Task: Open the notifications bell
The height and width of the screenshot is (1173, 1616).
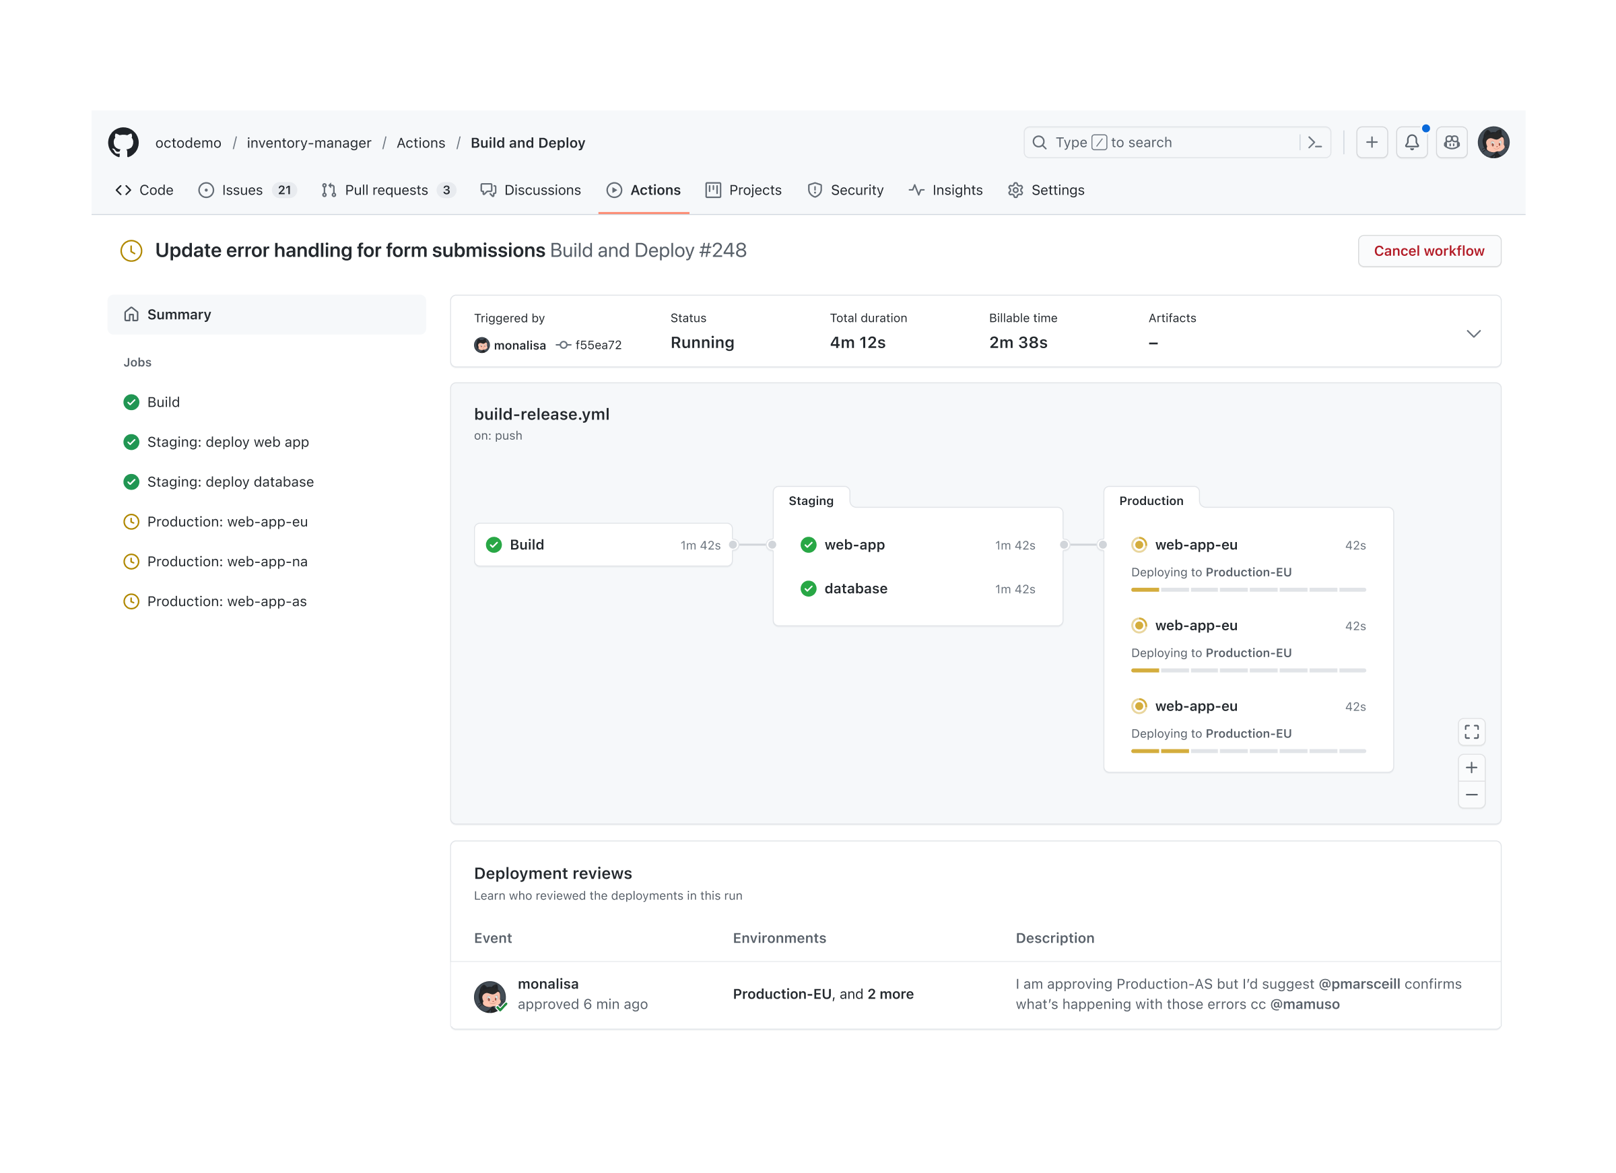Action: [x=1412, y=142]
